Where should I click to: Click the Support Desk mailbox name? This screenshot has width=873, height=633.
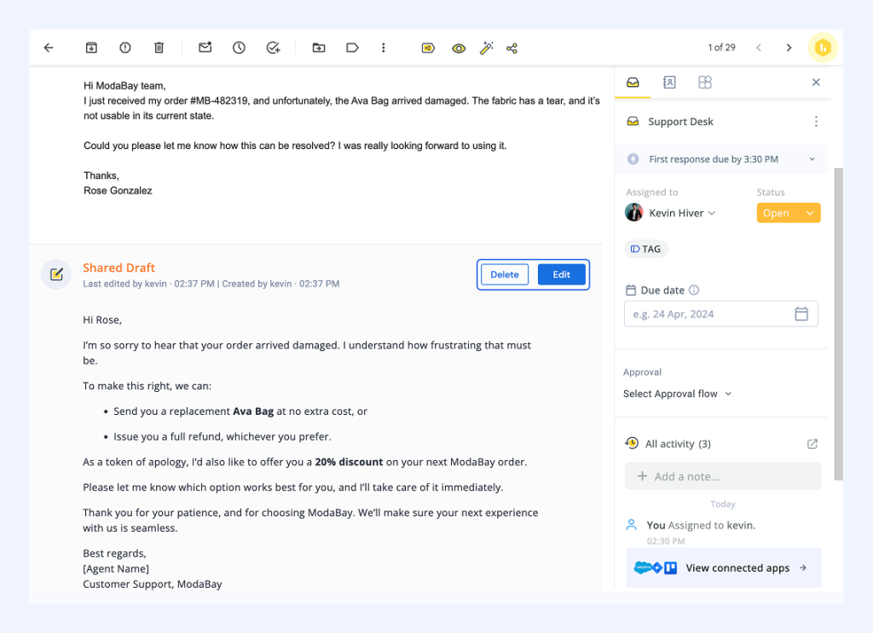(x=680, y=122)
